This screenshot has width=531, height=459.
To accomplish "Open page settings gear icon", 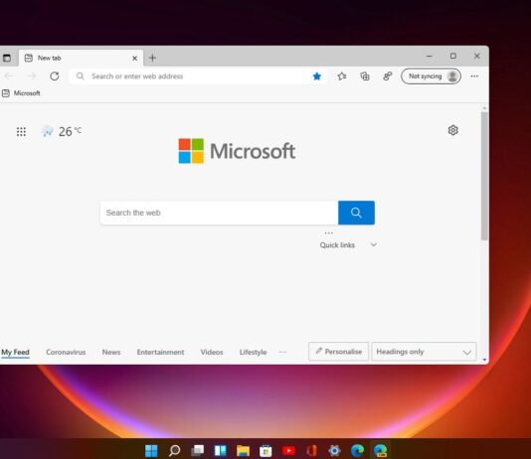I will (x=453, y=130).
